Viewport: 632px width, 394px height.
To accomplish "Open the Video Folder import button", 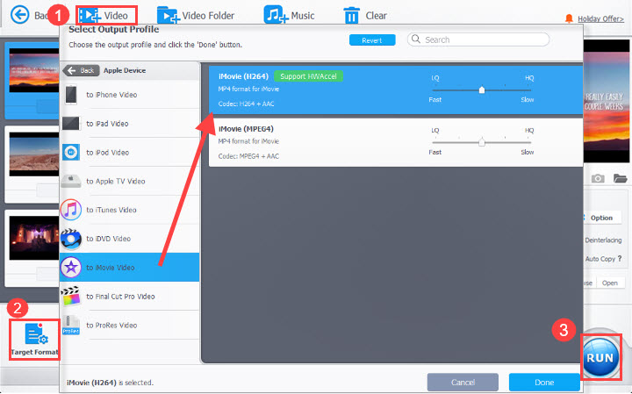I will (196, 15).
